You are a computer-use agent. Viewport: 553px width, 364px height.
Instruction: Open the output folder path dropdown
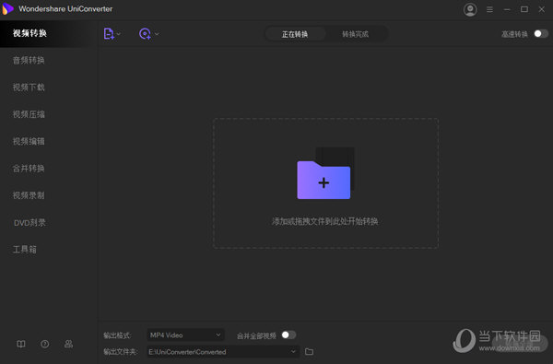(223, 352)
